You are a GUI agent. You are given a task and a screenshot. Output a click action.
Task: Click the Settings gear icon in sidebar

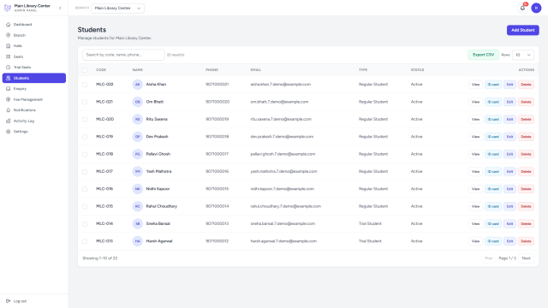[9, 131]
